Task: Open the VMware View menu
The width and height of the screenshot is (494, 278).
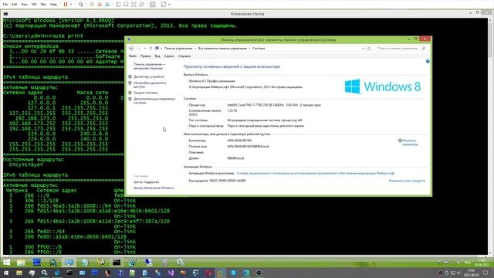Action: [x=24, y=5]
